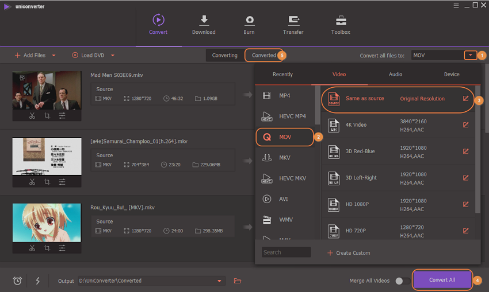489x292 pixels.
Task: Open the Convert section
Action: click(x=158, y=24)
